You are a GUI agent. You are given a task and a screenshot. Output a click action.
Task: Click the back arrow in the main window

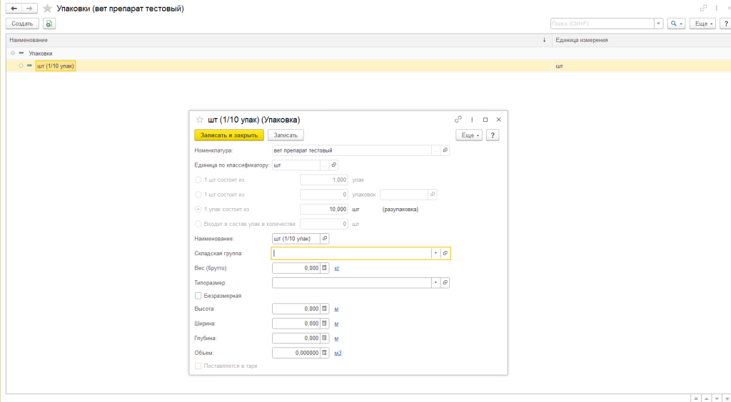pos(14,8)
